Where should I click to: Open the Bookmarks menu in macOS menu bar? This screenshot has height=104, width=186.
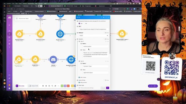(x=31, y=4)
